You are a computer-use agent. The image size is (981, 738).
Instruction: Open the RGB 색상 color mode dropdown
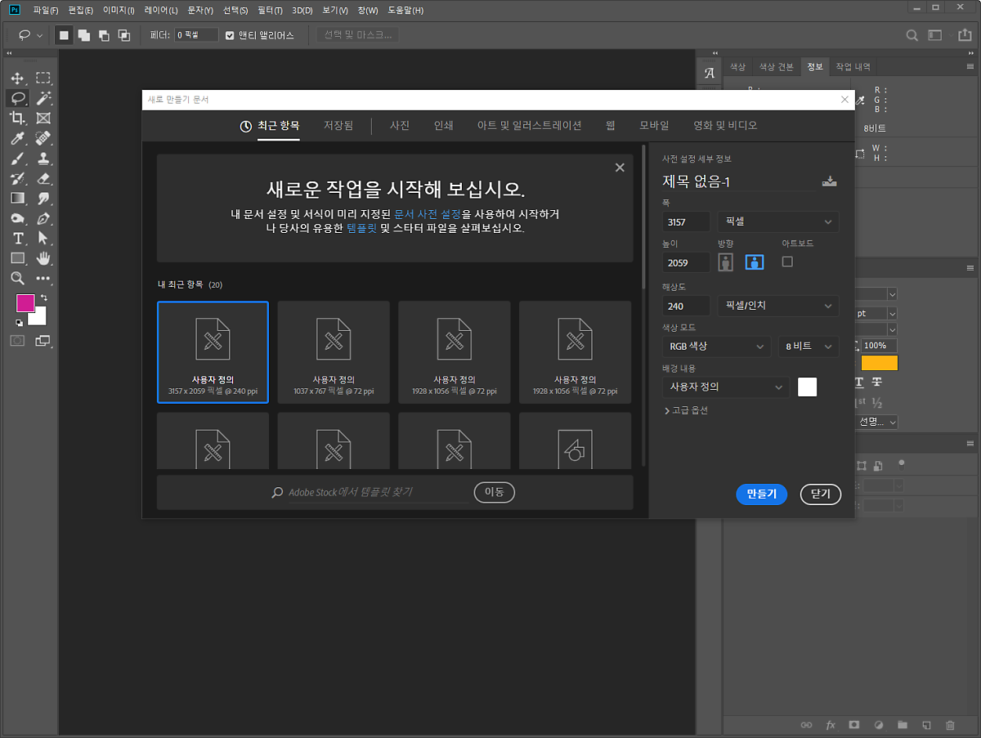[715, 347]
